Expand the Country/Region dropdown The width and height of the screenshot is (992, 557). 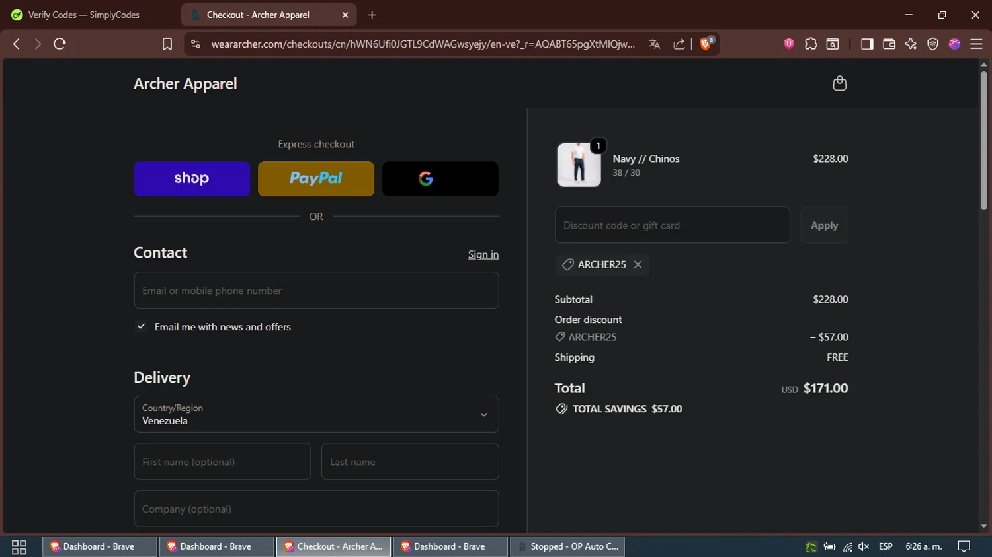pyautogui.click(x=316, y=414)
